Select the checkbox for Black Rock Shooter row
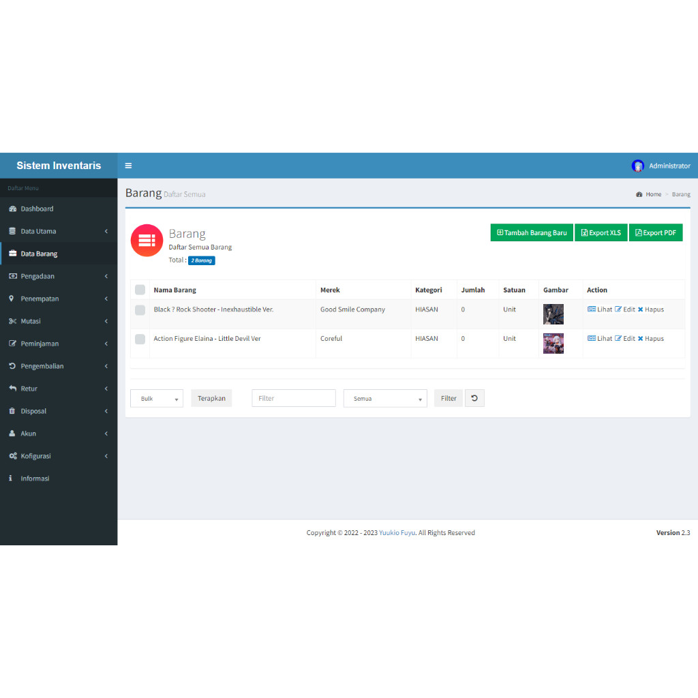This screenshot has width=698, height=698. tap(140, 309)
